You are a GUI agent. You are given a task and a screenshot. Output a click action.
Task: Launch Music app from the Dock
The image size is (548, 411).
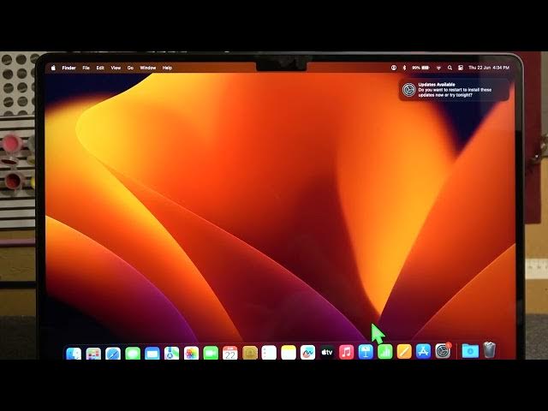[346, 352]
